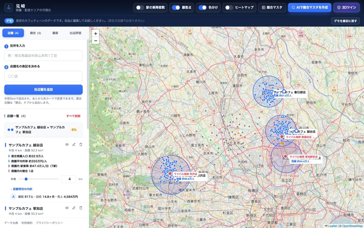Click the 半径 slider for 越谷店
The image size is (364, 228).
point(38,179)
